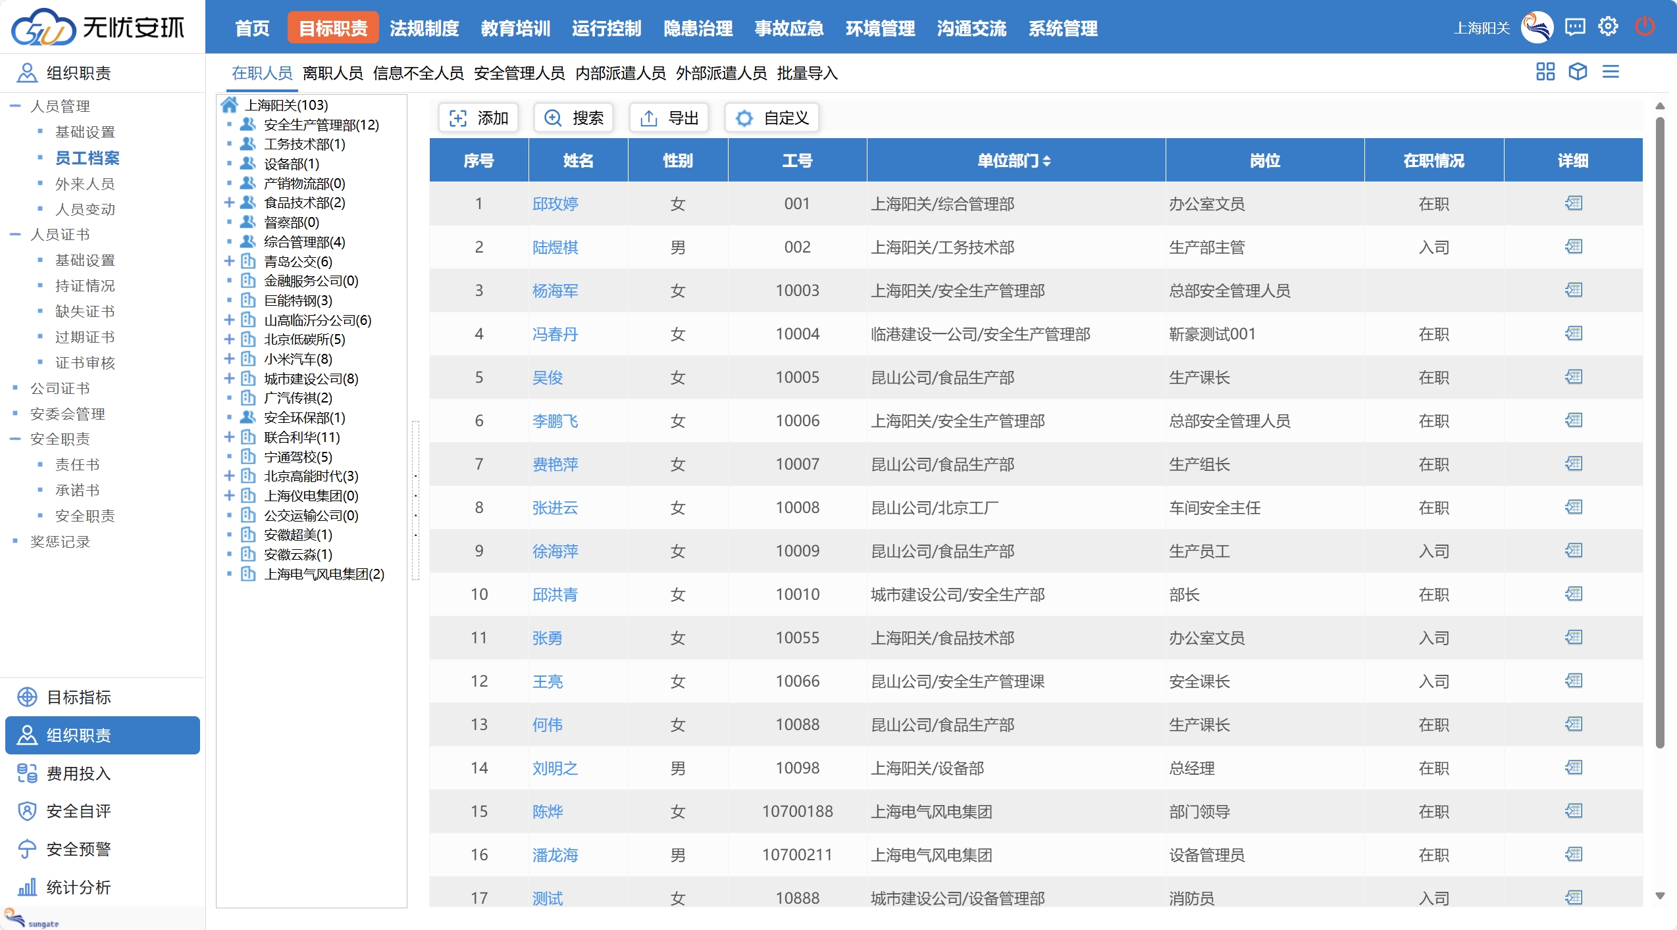Click the tree panel splitter handle
Image resolution: width=1677 pixels, height=930 pixels.
[416, 501]
